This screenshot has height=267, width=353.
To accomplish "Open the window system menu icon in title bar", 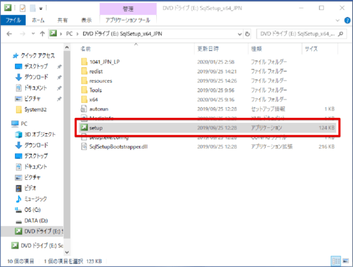I will coord(8,8).
